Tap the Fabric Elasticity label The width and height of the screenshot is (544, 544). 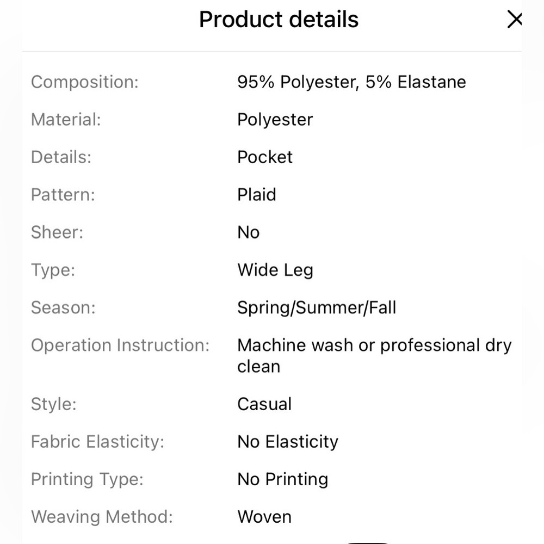[97, 442]
